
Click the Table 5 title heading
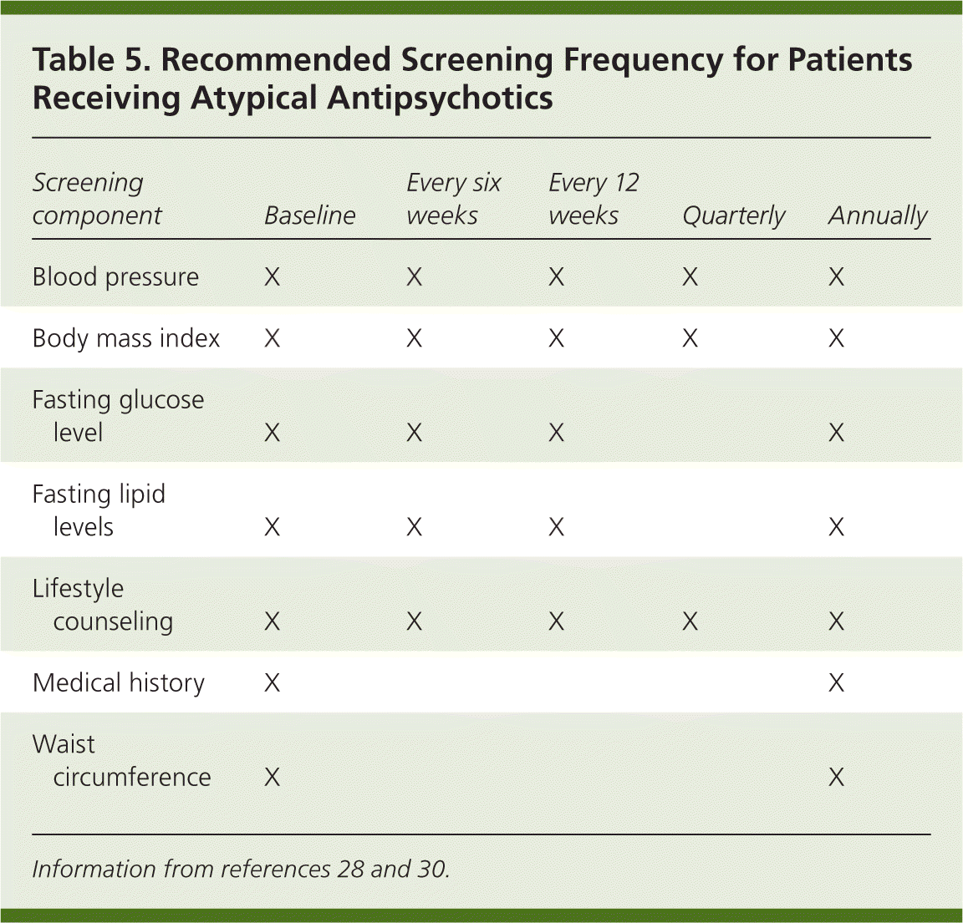click(x=472, y=79)
